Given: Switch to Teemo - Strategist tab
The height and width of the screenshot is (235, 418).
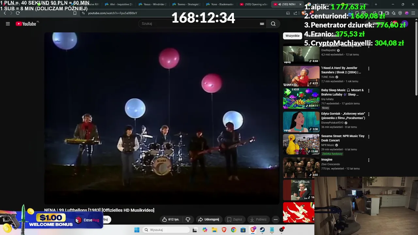Looking at the screenshot, I should pos(186,4).
